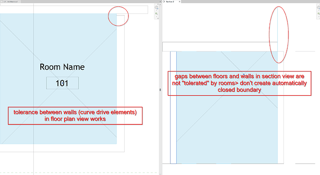The height and width of the screenshot is (175, 320).
Task: Open the view tabs list dropdown arrow
Action: pyautogui.click(x=160, y=2)
